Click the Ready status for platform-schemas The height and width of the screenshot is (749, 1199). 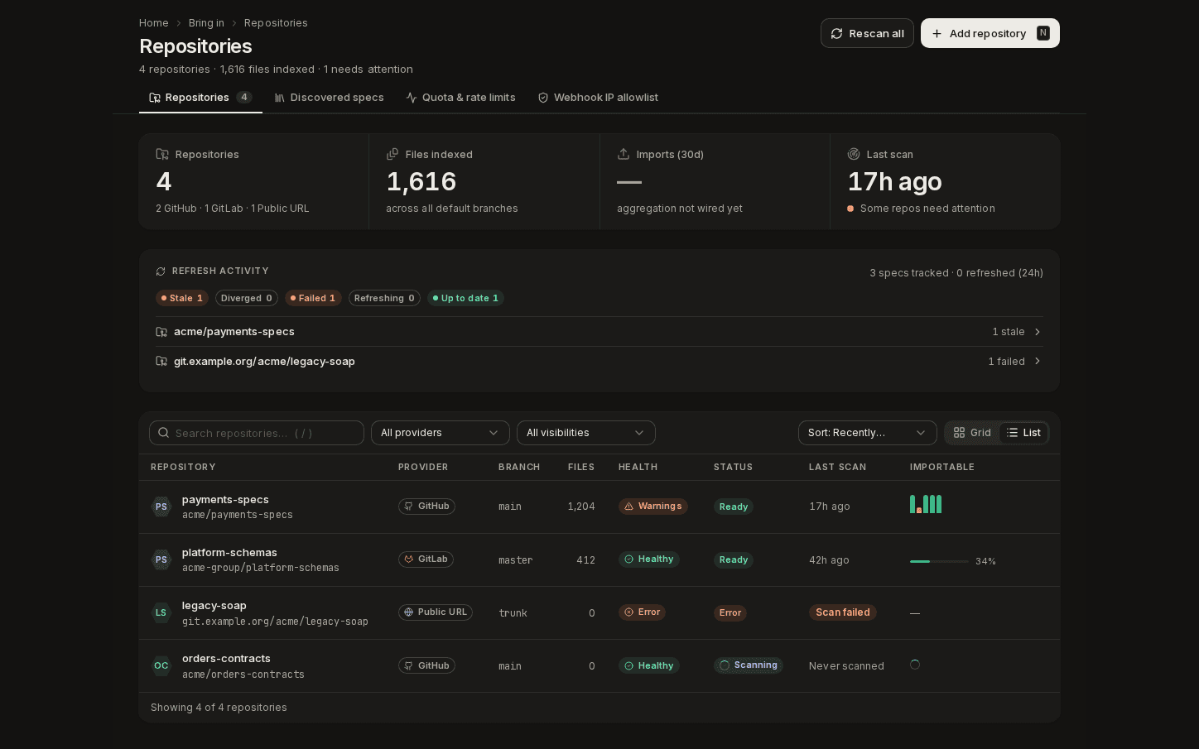coord(734,559)
